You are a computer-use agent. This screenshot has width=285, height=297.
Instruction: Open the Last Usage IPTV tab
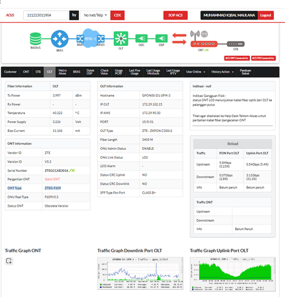click(173, 72)
